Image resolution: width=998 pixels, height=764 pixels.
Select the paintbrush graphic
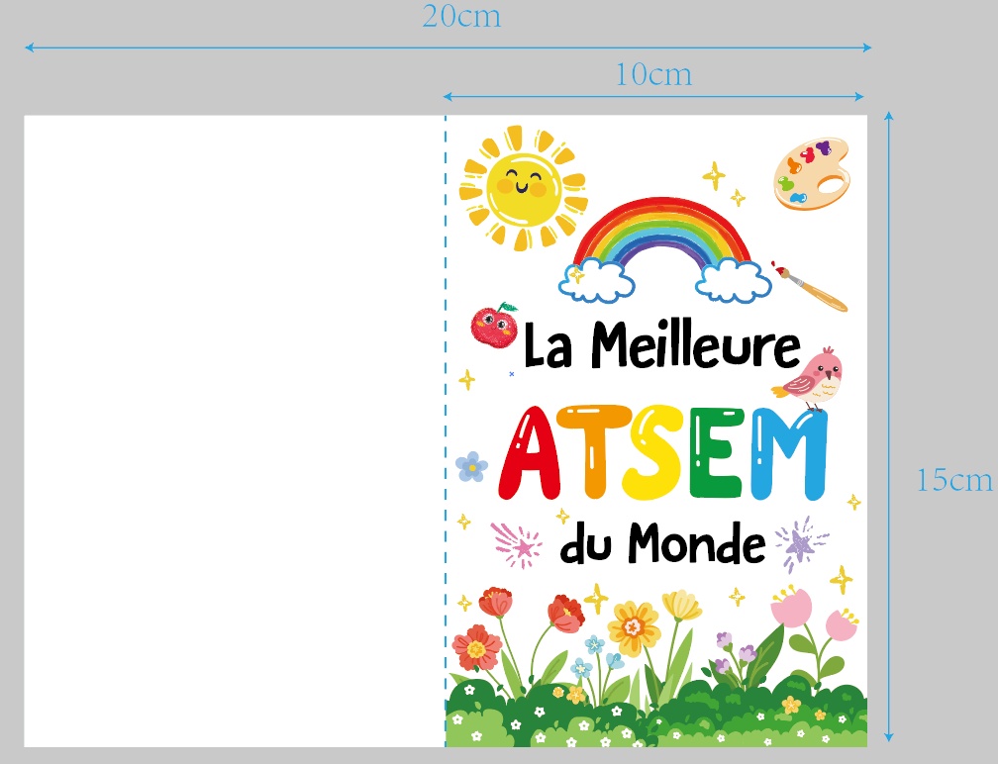809,286
